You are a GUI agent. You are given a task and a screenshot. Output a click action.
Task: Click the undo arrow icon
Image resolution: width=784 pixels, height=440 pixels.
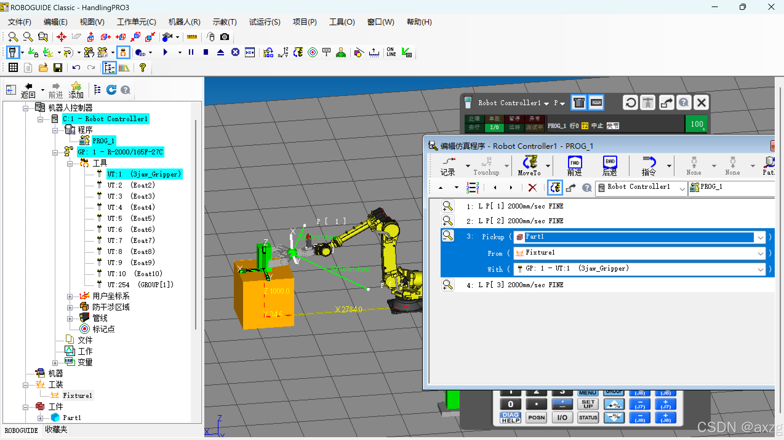[x=76, y=68]
